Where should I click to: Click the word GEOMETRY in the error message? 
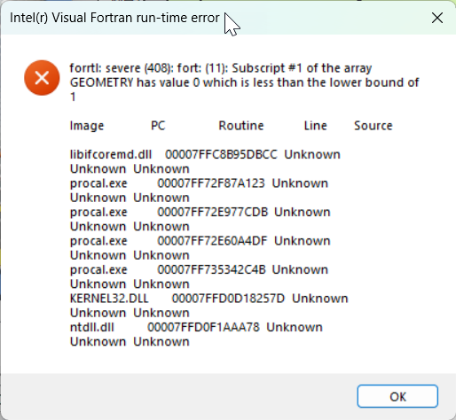102,82
